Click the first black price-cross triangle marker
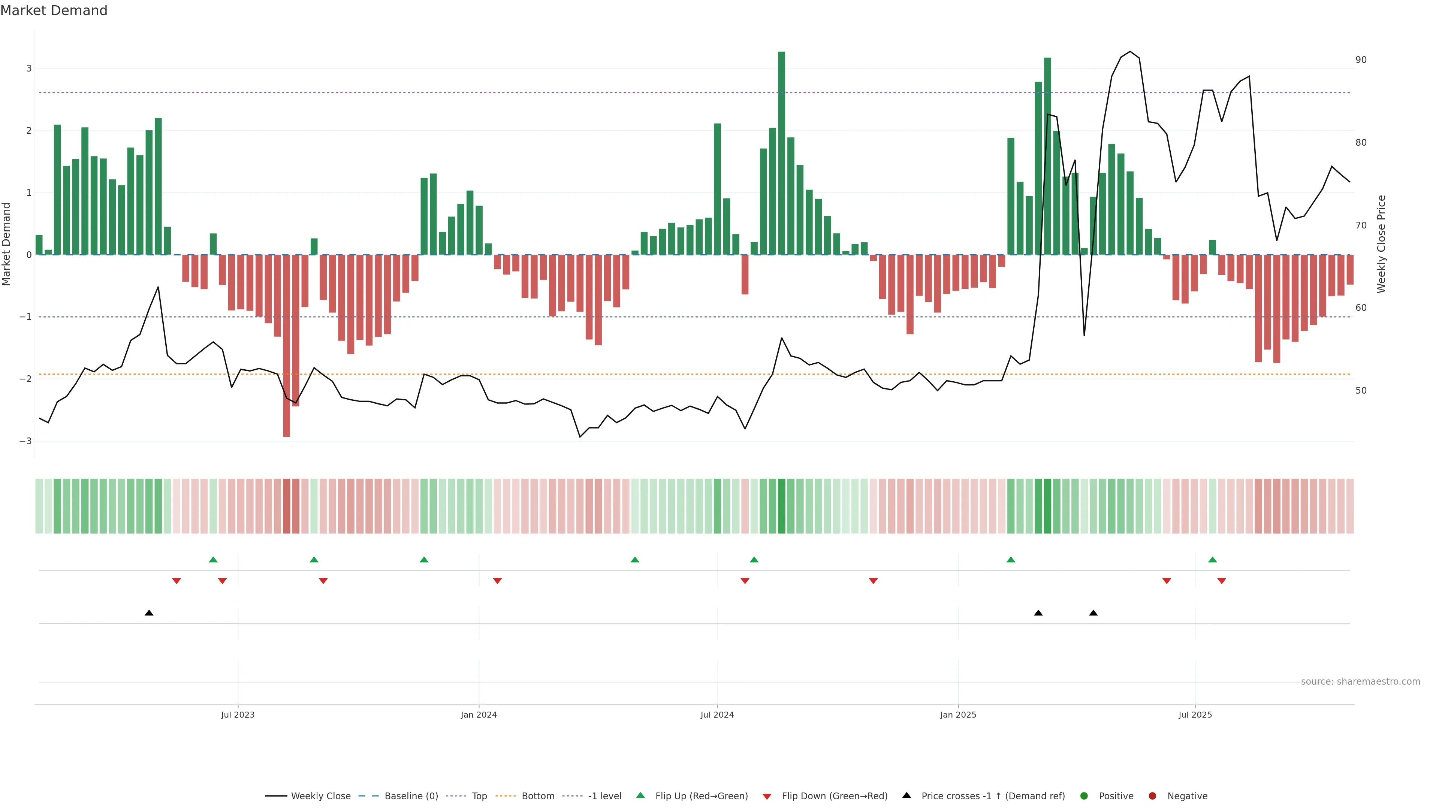Viewport: 1439px width, 809px height. pos(149,613)
